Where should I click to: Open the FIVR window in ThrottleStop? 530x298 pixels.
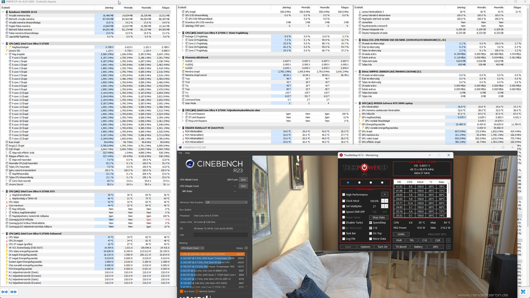coord(399,240)
